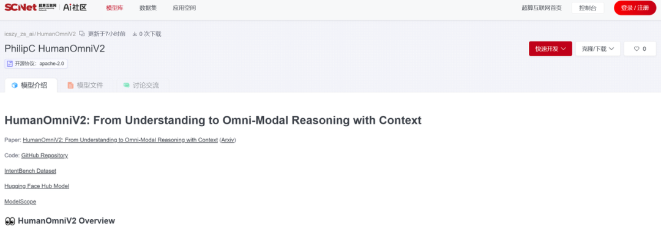Go to 应用空间 in top navigation
Screen dimensions: 661x229
click(x=184, y=8)
